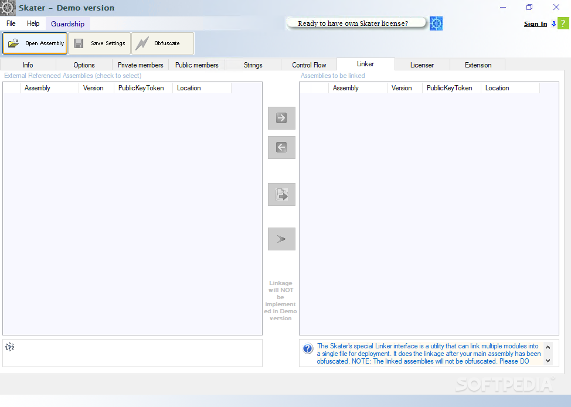Open the Guardship menu
Viewport: 571px width, 407px height.
pyautogui.click(x=68, y=24)
